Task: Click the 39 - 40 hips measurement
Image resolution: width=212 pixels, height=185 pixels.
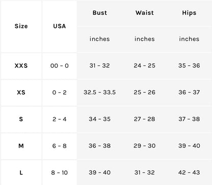Action: click(189, 146)
